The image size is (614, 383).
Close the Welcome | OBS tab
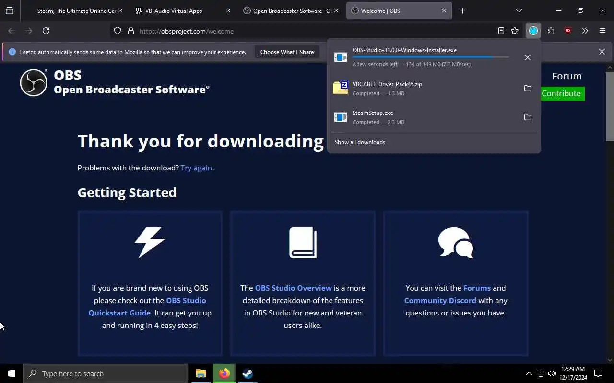444,11
